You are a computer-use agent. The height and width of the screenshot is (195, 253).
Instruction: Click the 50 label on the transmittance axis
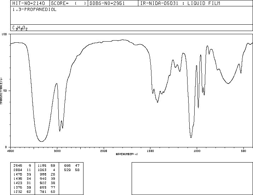click(x=6, y=91)
